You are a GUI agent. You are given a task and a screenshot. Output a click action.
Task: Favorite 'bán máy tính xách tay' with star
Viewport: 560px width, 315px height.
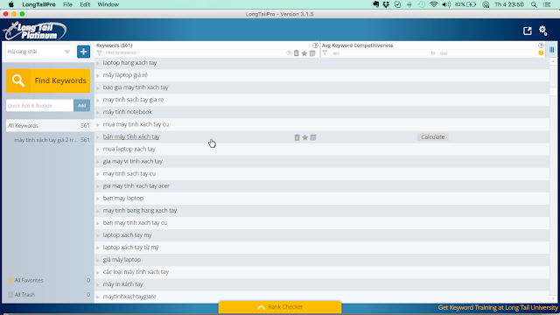[x=305, y=137]
